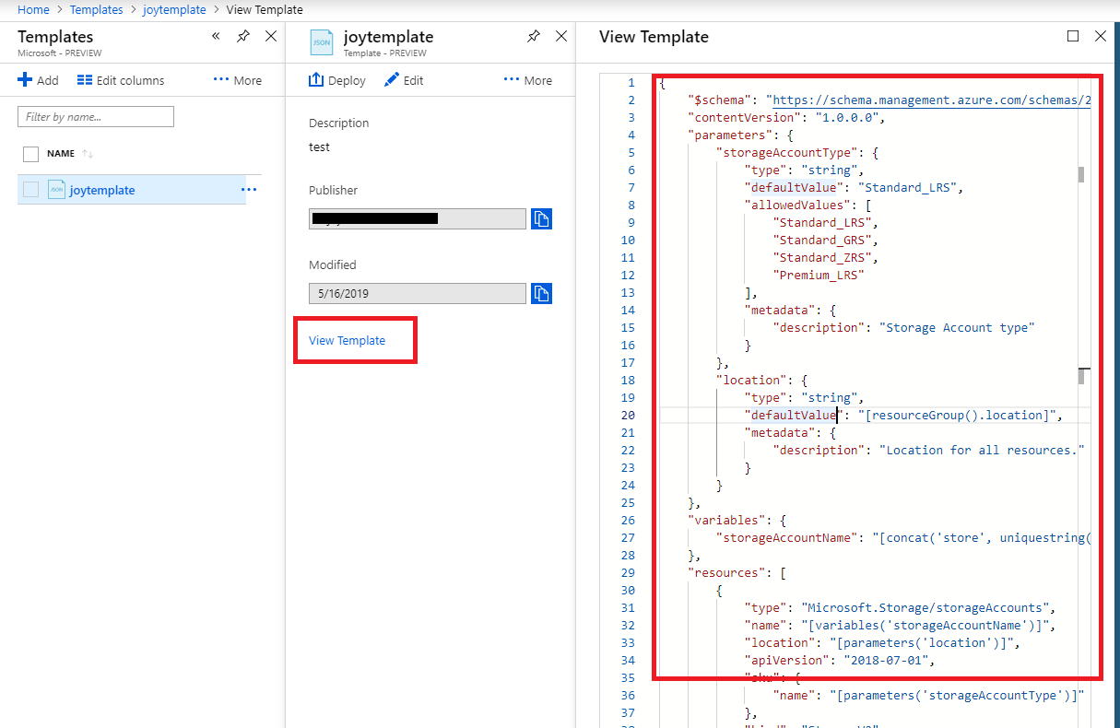Click Templates in the breadcrumb trail
Viewport: 1120px width, 728px height.
tap(96, 9)
